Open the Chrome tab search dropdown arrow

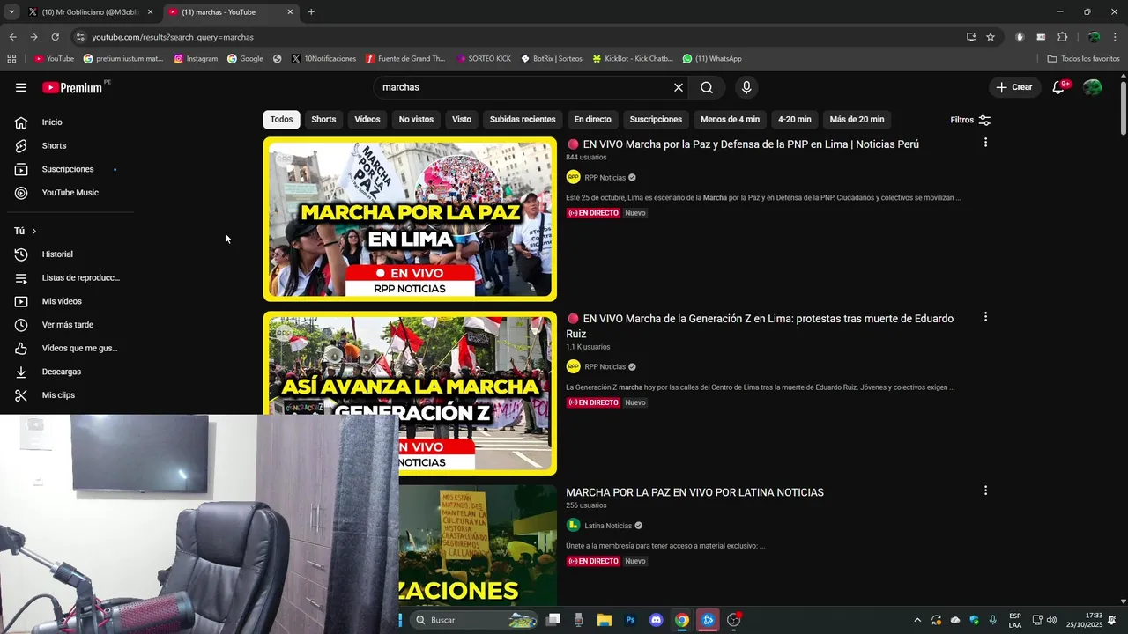click(x=11, y=11)
